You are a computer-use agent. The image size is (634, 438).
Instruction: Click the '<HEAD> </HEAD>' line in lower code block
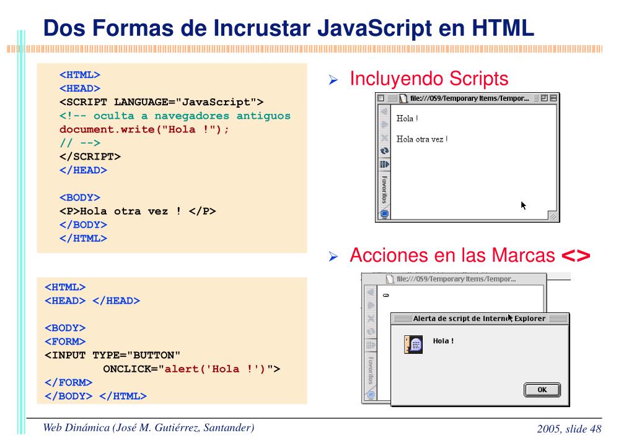coord(92,301)
